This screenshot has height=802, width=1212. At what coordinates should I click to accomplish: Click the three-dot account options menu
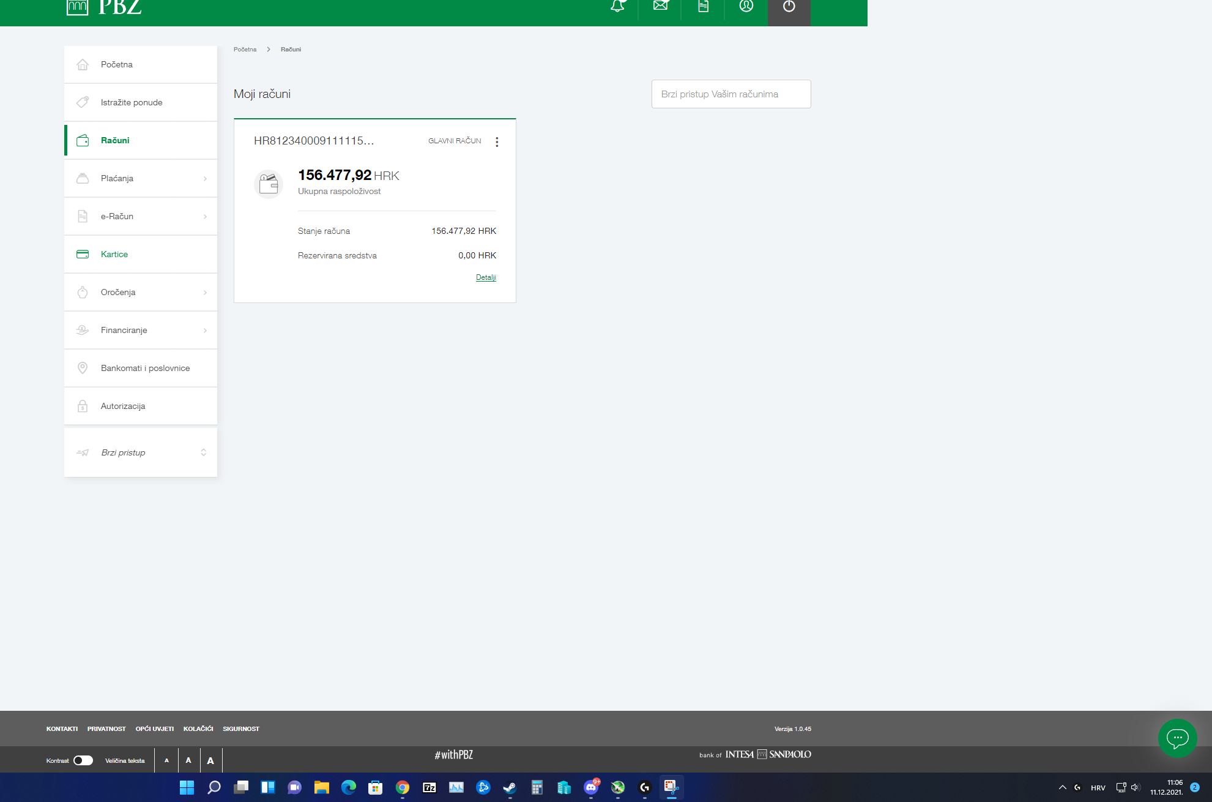(497, 142)
